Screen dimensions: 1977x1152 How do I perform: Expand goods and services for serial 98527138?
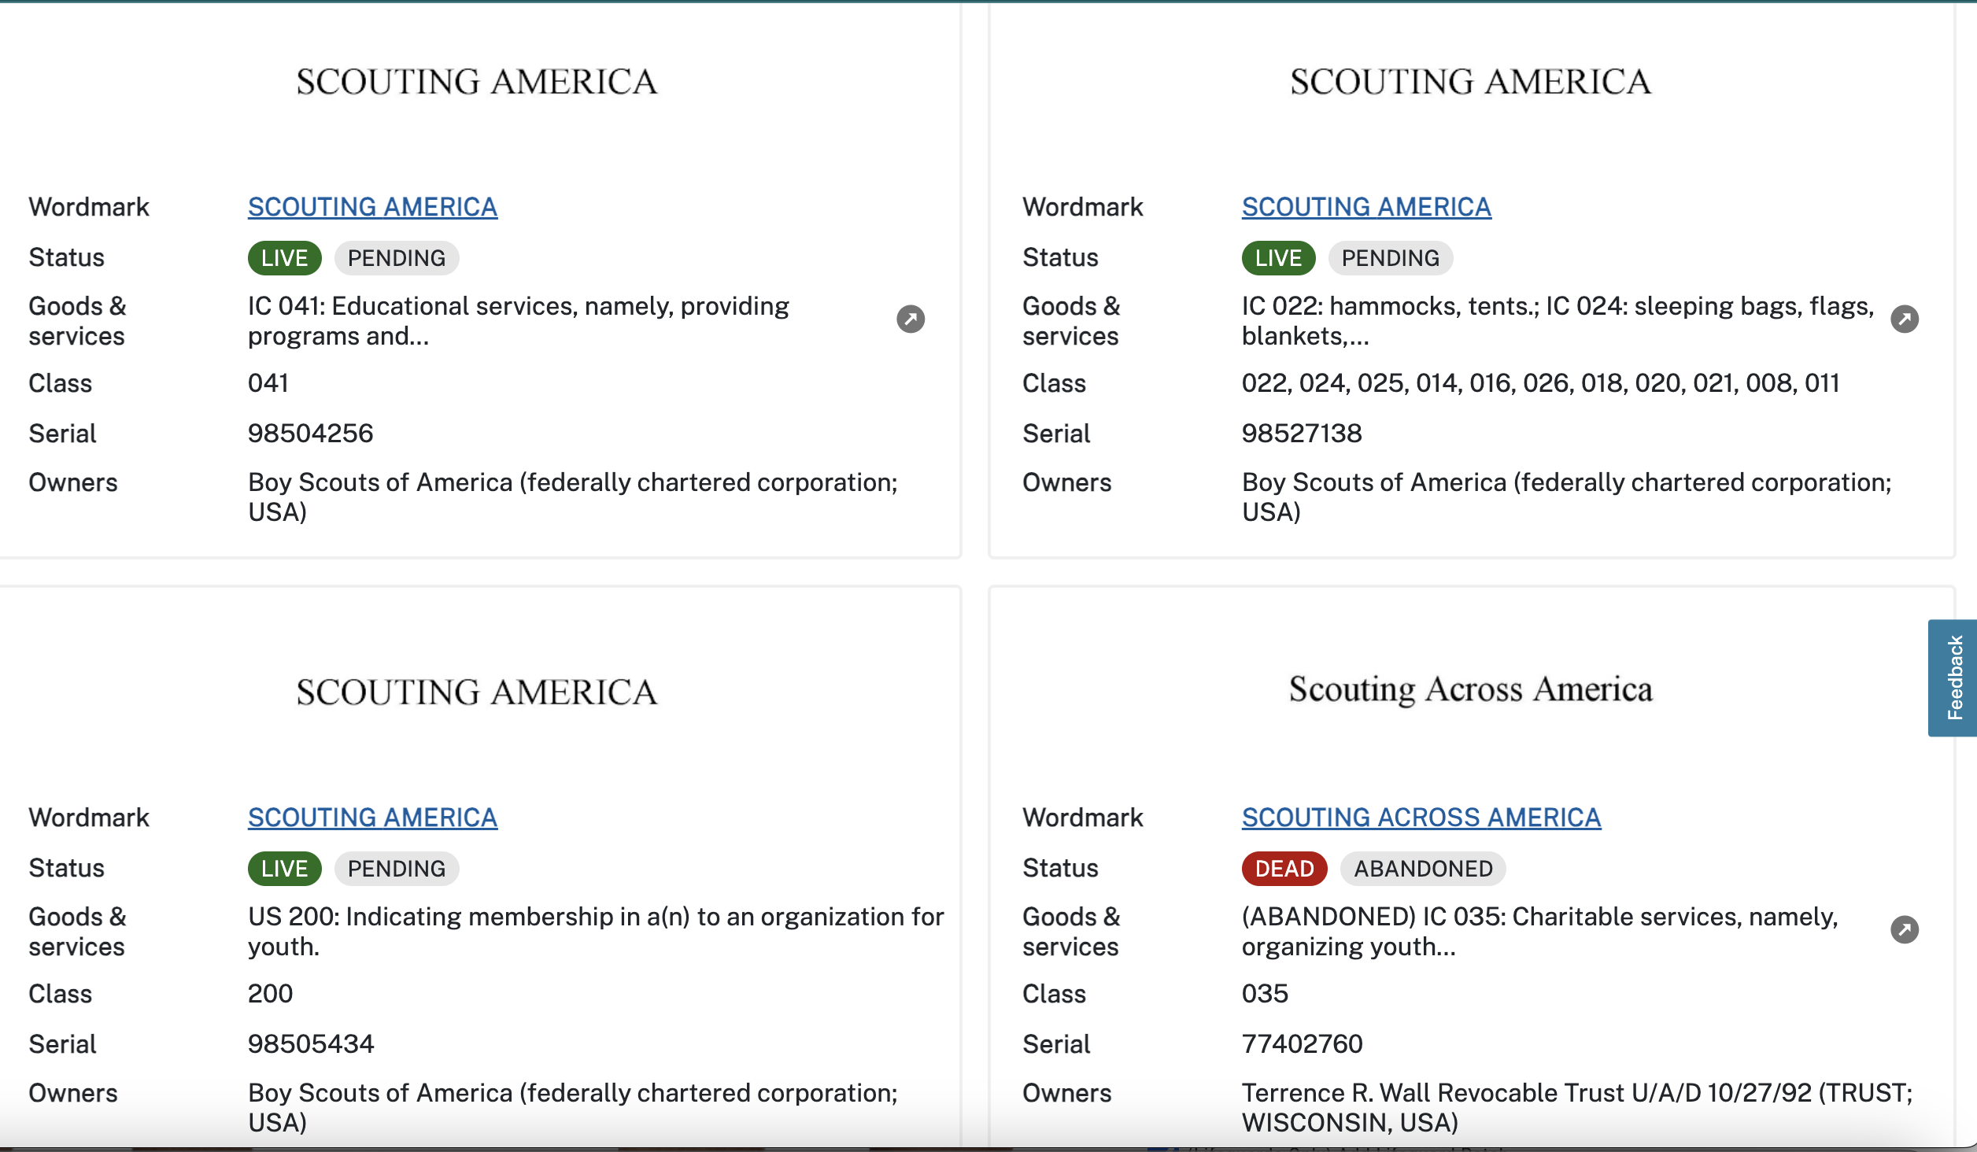tap(1905, 319)
